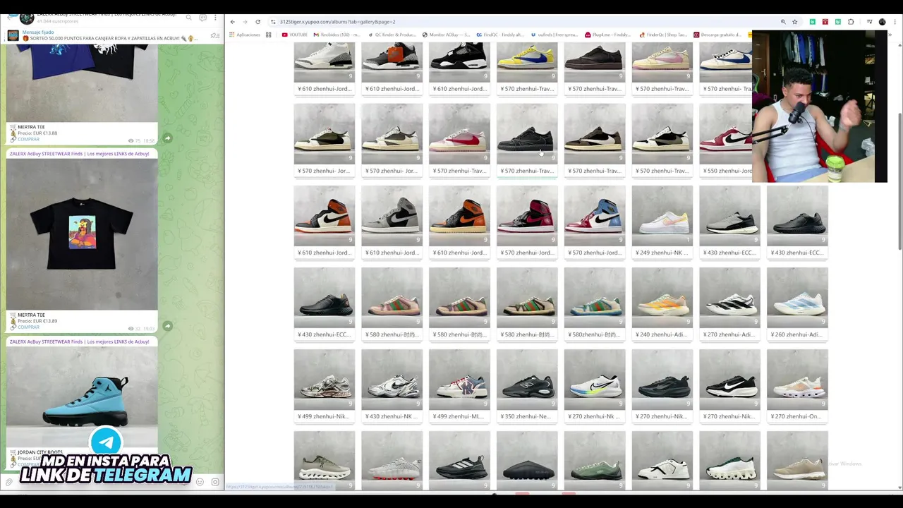The image size is (903, 508).
Task: Open the FinderQc Shop Tao bookmark
Action: pos(663,35)
